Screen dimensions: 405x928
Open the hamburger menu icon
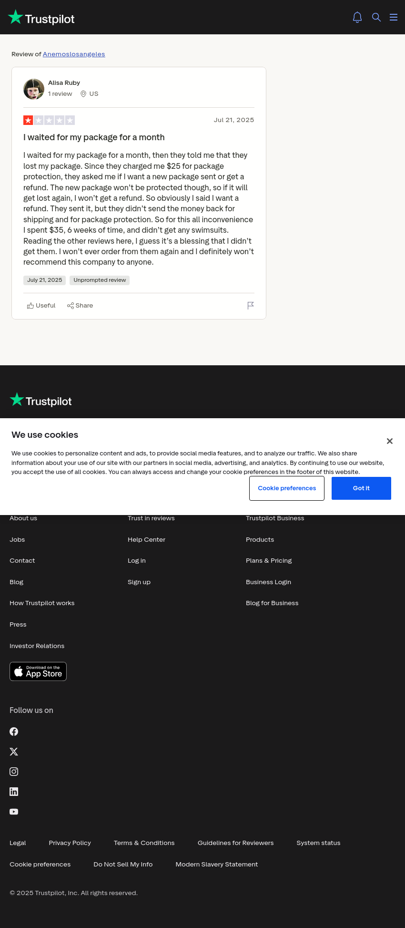pos(394,17)
